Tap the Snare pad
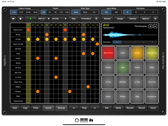This screenshot has height=126, width=168. click(x=123, y=53)
